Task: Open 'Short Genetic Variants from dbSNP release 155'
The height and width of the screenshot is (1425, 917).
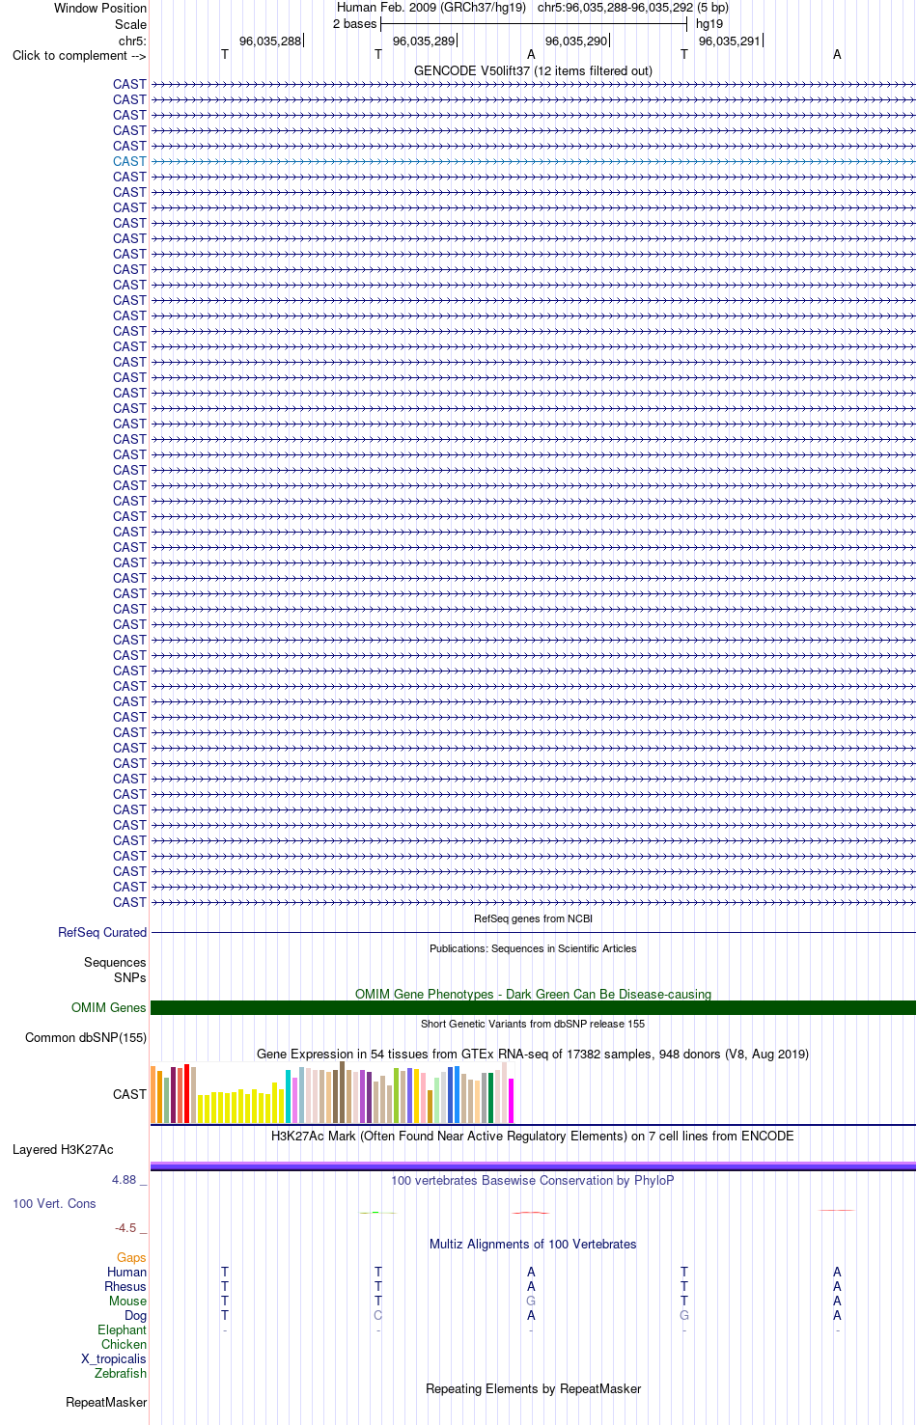Action: point(533,1024)
